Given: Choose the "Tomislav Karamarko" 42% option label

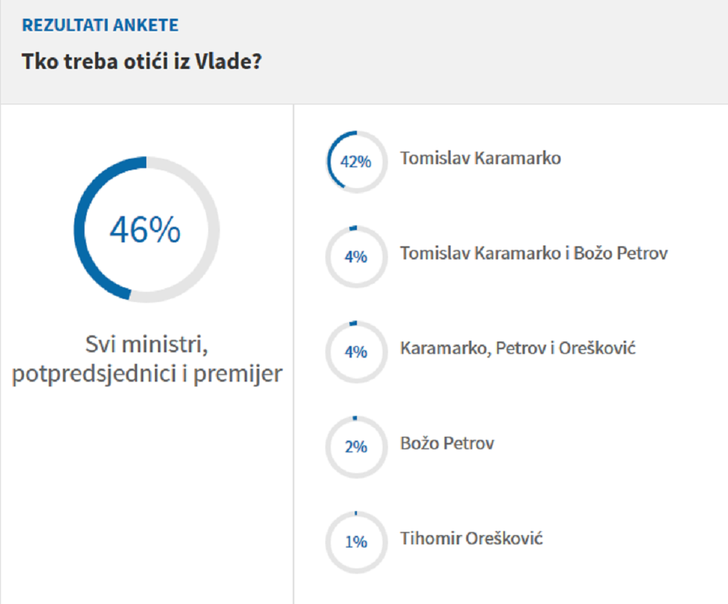Looking at the screenshot, I should (x=480, y=158).
